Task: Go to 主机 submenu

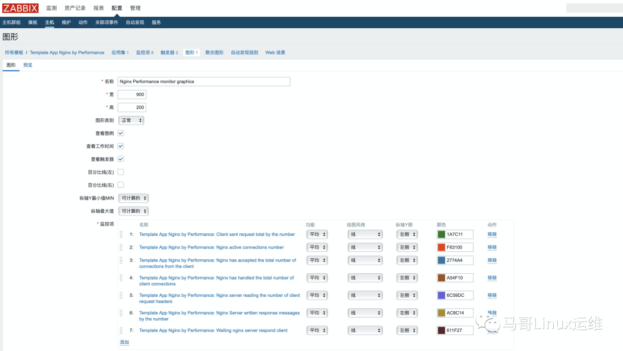Action: 50,22
